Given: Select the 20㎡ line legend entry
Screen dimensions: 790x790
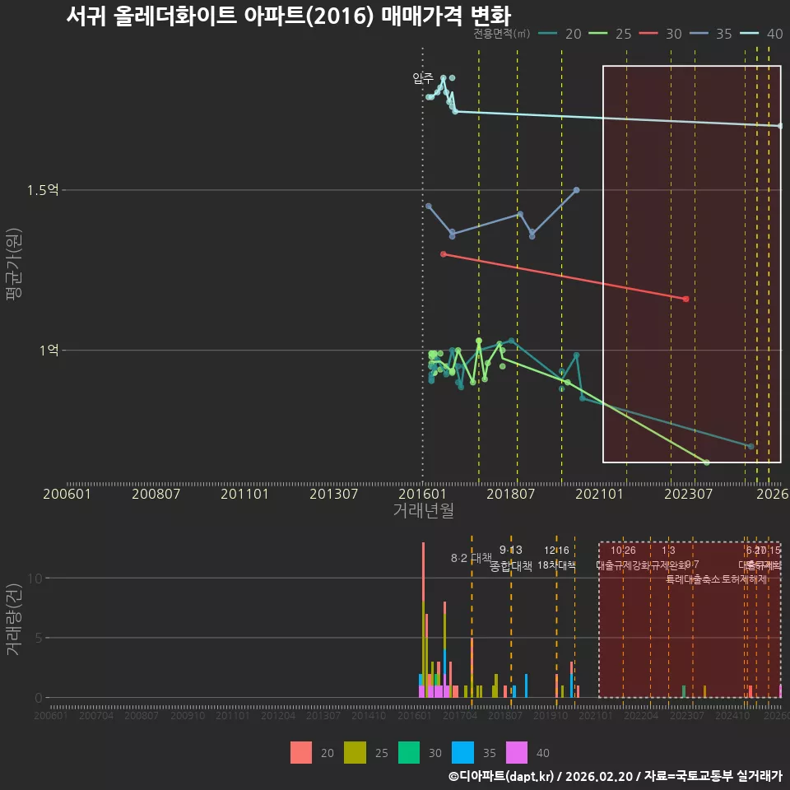Looking at the screenshot, I should click(560, 34).
